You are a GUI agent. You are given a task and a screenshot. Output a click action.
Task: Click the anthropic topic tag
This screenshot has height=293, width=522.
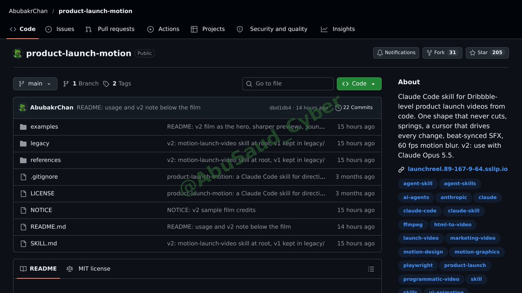tap(454, 198)
